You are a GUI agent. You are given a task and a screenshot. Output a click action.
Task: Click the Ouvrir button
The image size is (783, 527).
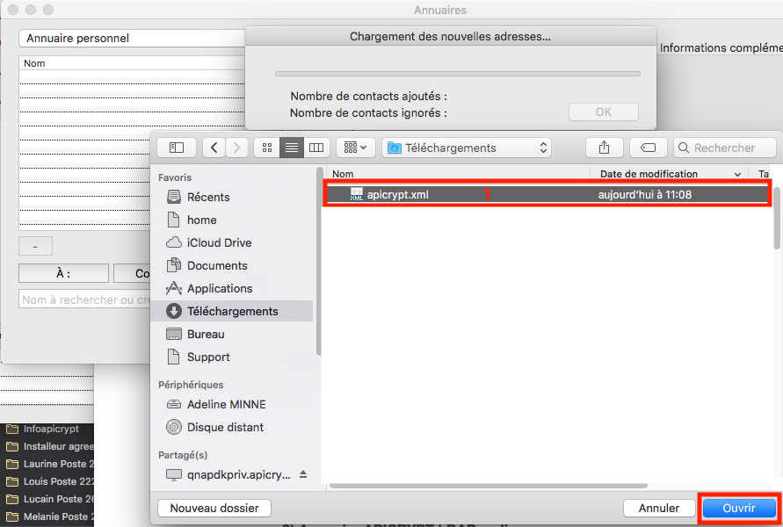[x=738, y=508]
